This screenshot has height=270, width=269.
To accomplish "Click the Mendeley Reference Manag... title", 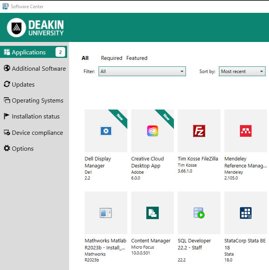I will (246, 162).
